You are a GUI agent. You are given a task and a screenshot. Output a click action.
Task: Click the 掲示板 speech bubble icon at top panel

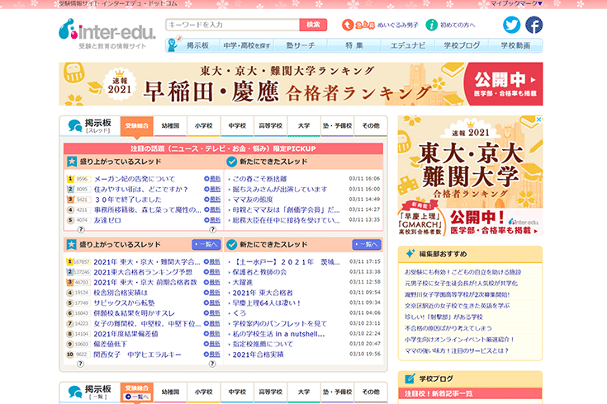tap(74, 125)
